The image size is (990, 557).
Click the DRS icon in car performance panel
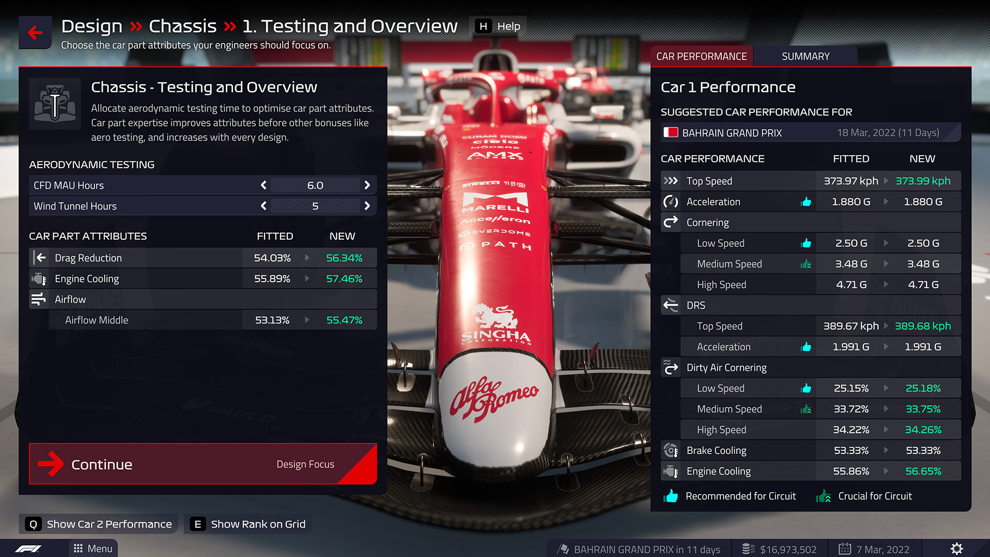[x=671, y=305]
